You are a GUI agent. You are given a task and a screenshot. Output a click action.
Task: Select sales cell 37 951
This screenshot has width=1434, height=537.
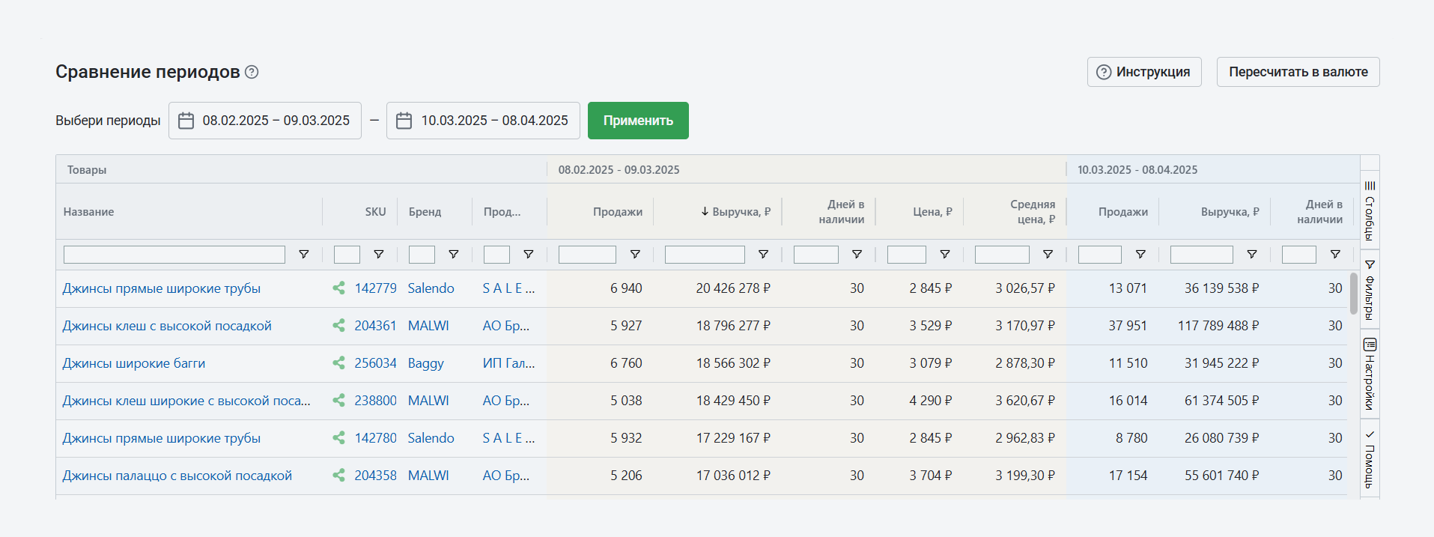point(1128,326)
